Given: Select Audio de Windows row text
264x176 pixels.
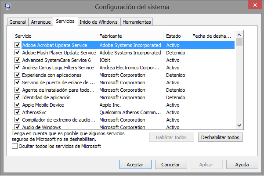Looking at the screenshot, I should coord(41,127).
